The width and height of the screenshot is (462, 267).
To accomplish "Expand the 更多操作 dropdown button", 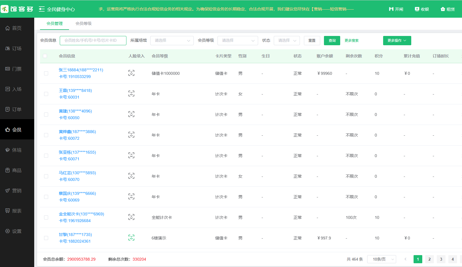I will (x=397, y=41).
